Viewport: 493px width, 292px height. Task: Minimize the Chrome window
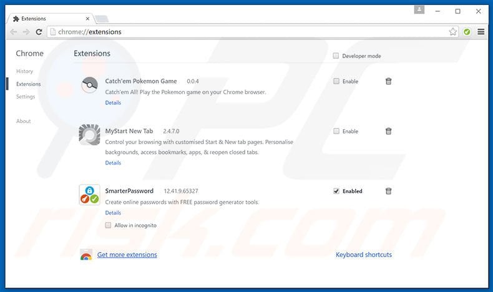[x=437, y=11]
